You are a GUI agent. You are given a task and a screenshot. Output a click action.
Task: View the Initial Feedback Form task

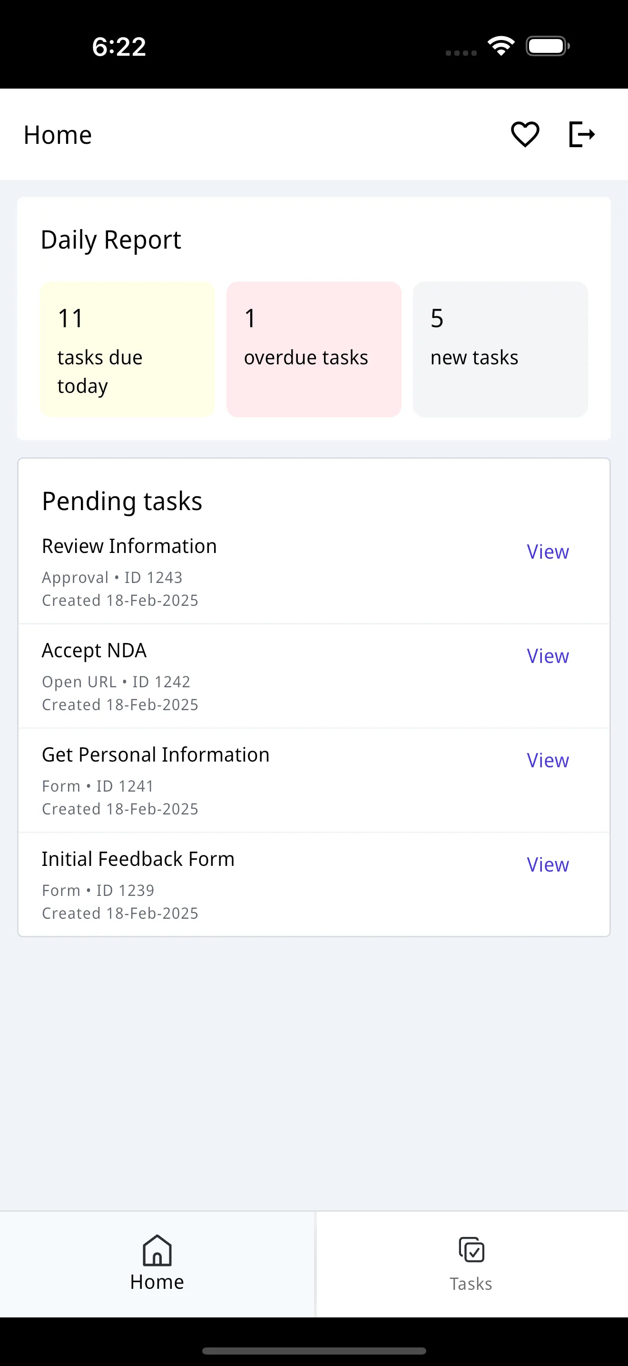[548, 865]
